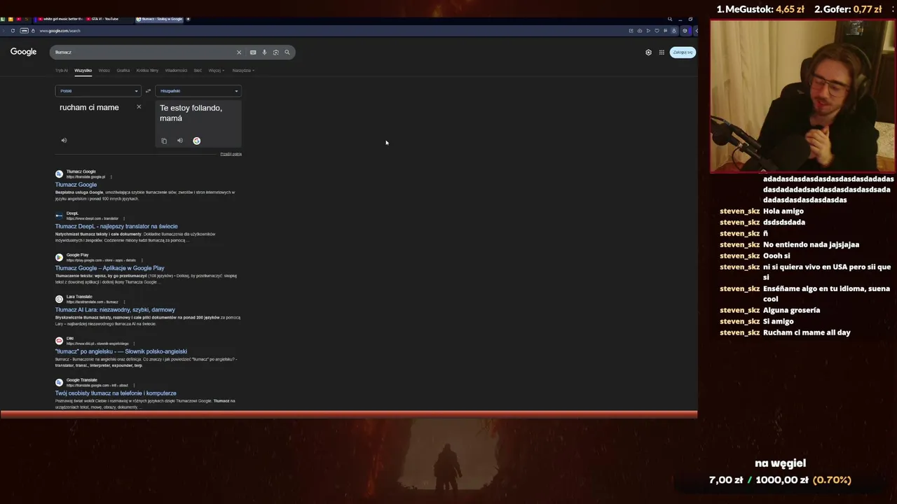Image resolution: width=897 pixels, height=504 pixels.
Task: Select the Wszystko results tab
Action: pyautogui.click(x=83, y=71)
